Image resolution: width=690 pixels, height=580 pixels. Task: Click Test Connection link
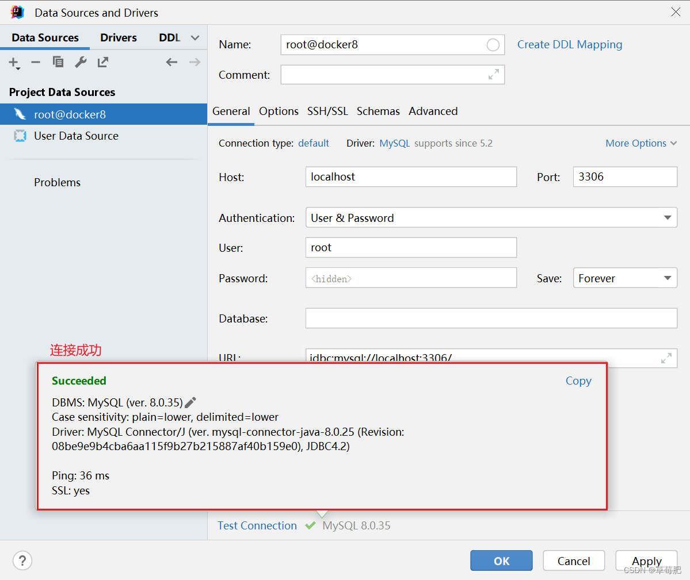pos(257,525)
